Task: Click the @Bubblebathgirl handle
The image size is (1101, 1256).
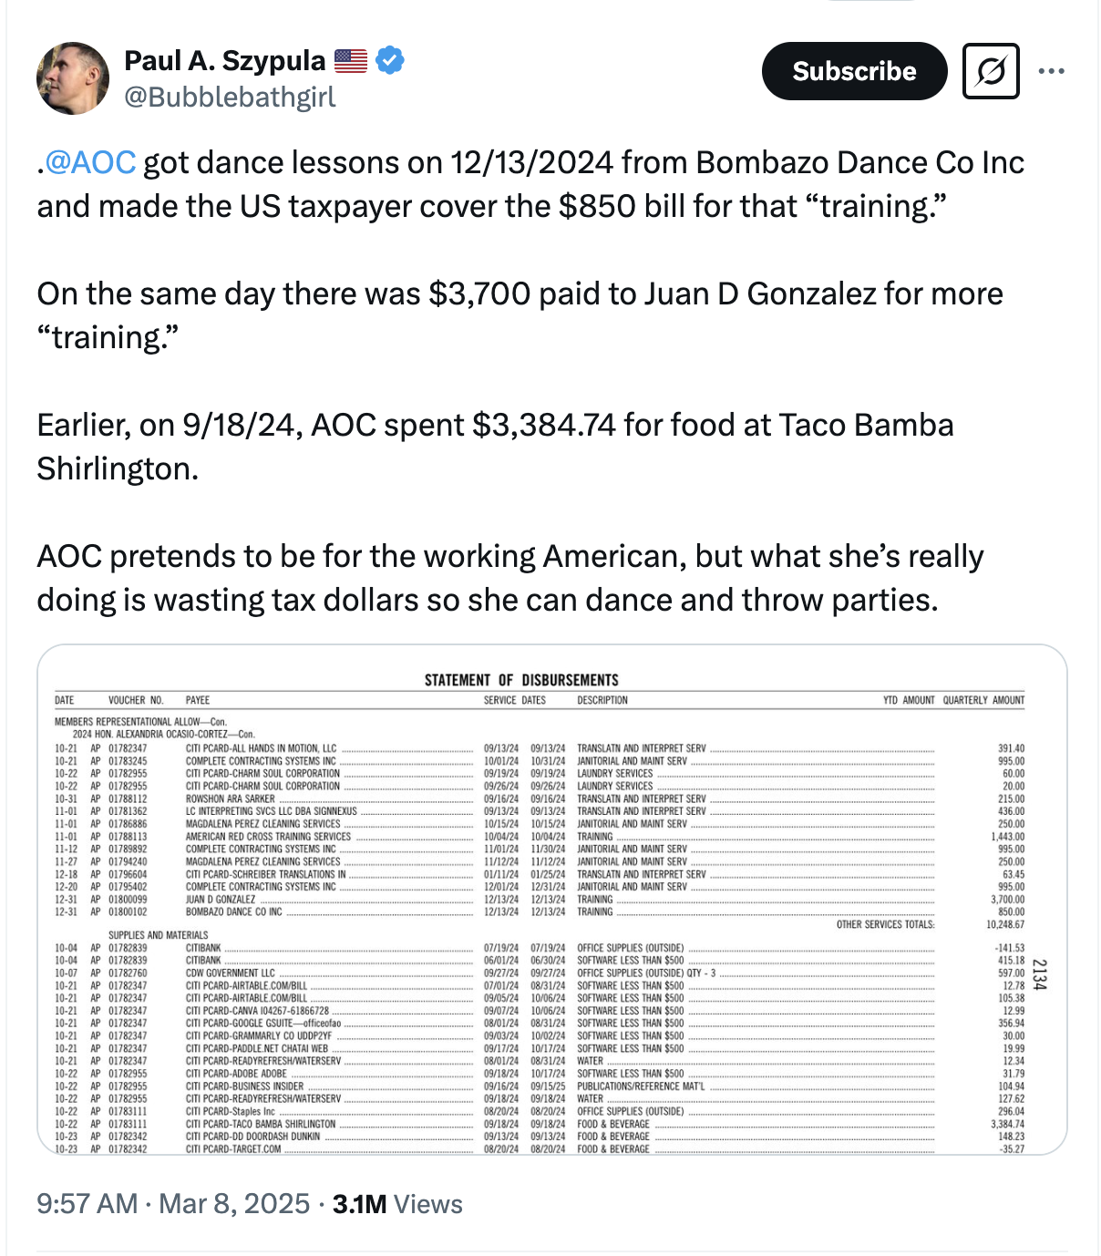Action: point(230,97)
